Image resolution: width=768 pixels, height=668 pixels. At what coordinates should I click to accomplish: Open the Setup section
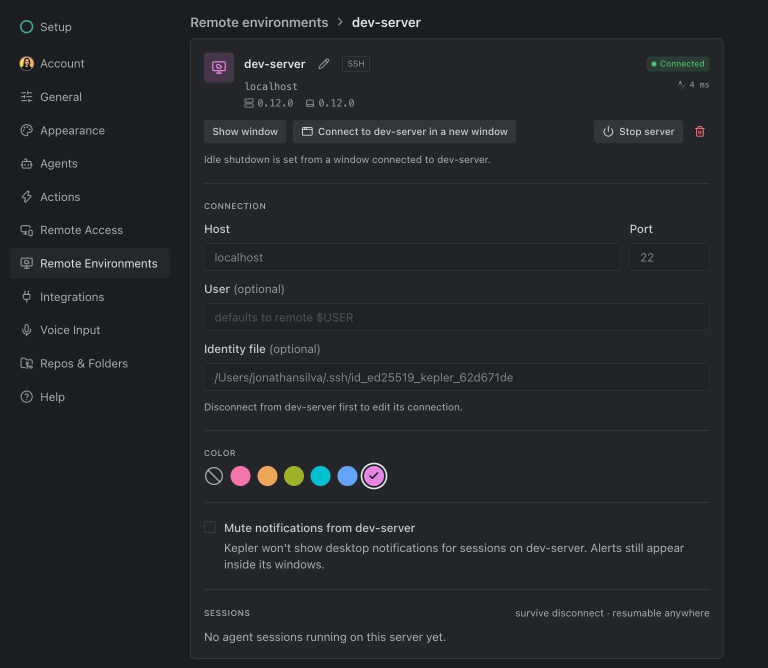(90, 27)
